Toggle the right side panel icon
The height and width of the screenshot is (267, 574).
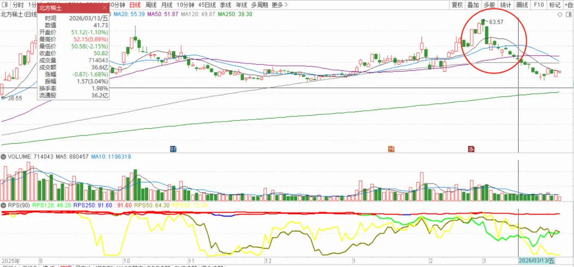(569, 14)
